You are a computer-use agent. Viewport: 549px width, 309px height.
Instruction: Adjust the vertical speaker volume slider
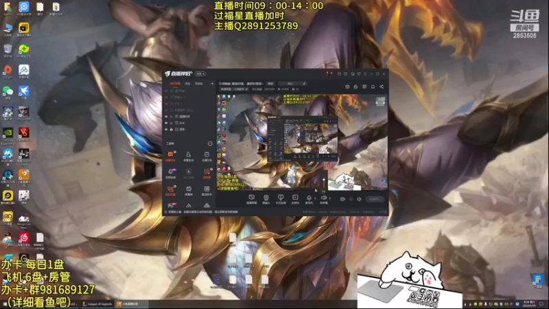[x=324, y=181]
